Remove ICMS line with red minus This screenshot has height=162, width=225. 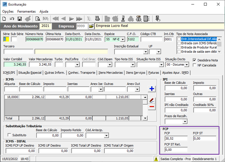pos(152,107)
